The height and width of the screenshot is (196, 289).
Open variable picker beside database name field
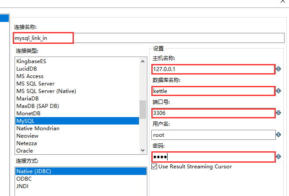(278, 91)
